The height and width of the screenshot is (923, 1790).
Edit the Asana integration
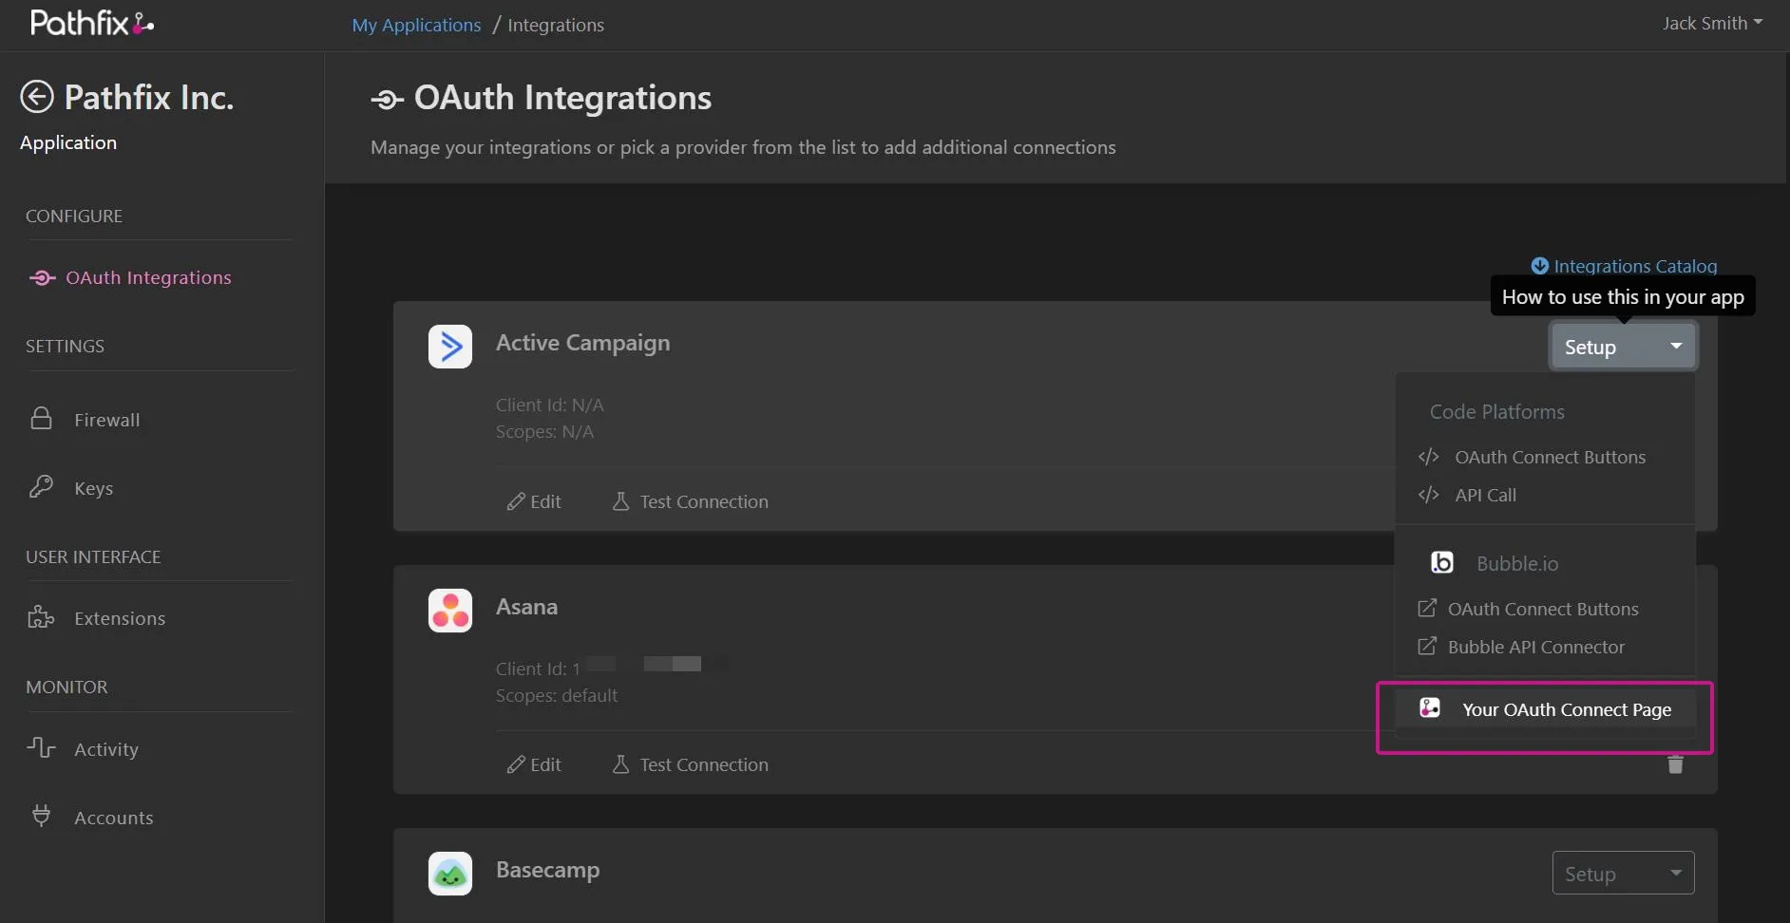point(533,764)
